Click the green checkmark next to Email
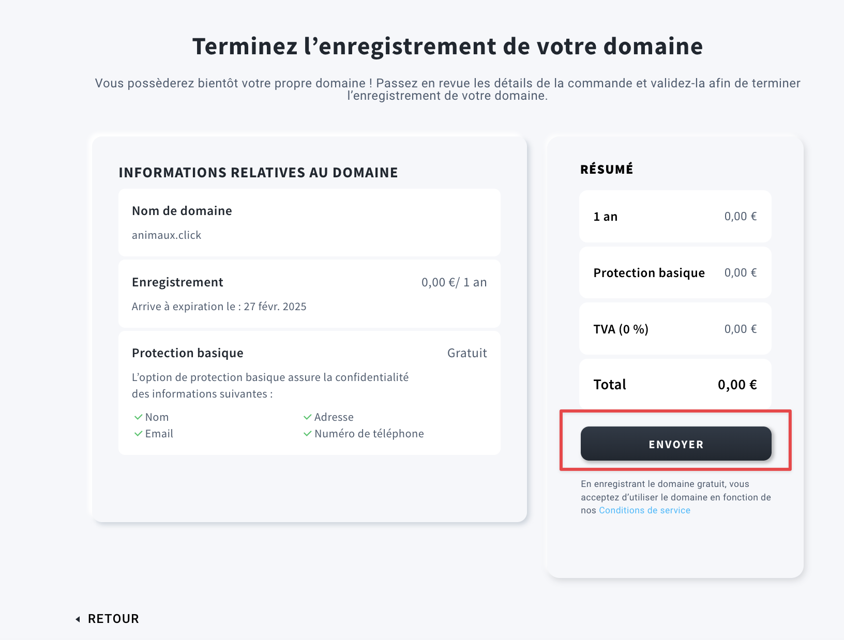844x640 pixels. 138,433
